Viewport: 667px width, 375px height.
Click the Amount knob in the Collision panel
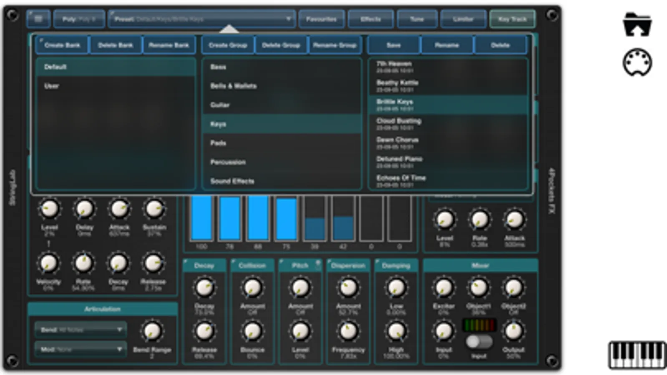pyautogui.click(x=252, y=287)
